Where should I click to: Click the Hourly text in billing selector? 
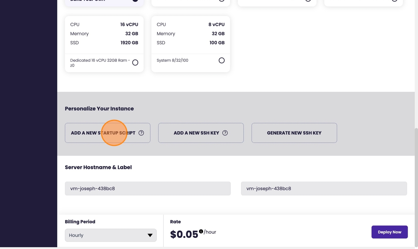pyautogui.click(x=76, y=235)
